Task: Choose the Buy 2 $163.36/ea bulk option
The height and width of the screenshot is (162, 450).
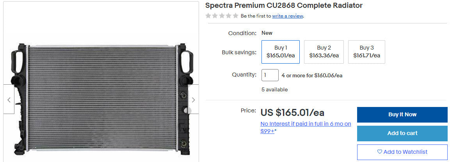Action: 324,52
